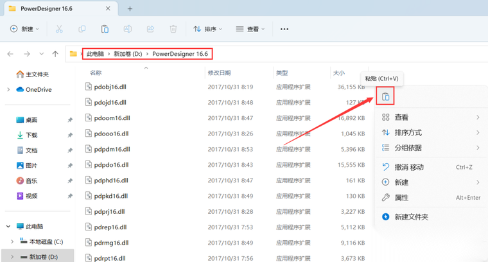Screen dimensions: 488x262
Task: Open the 排序 sort dropdown
Action: 207,29
